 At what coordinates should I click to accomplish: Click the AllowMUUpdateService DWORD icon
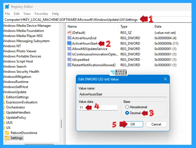click(x=69, y=49)
